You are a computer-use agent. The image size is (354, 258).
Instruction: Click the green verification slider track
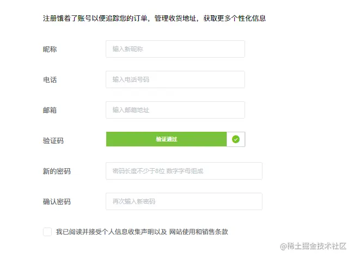(x=166, y=139)
